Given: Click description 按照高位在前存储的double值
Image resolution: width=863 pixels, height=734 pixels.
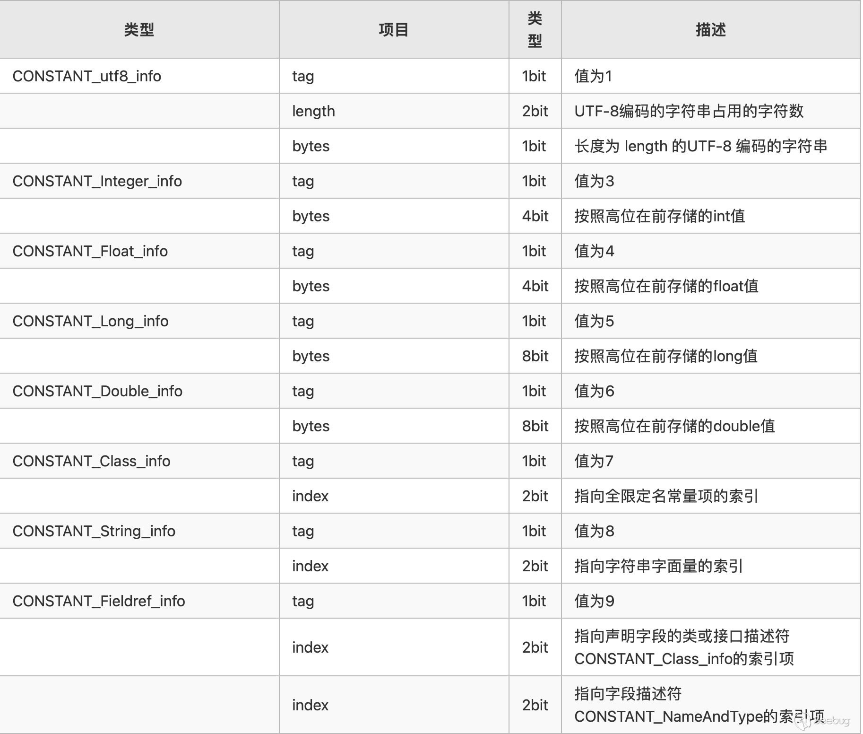Looking at the screenshot, I should coord(674,426).
